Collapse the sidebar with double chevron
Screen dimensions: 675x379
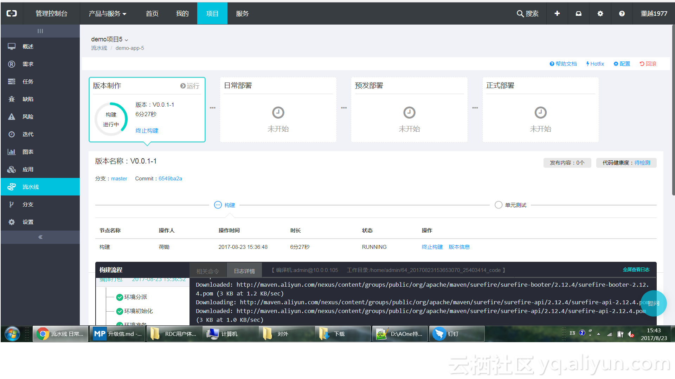click(40, 237)
